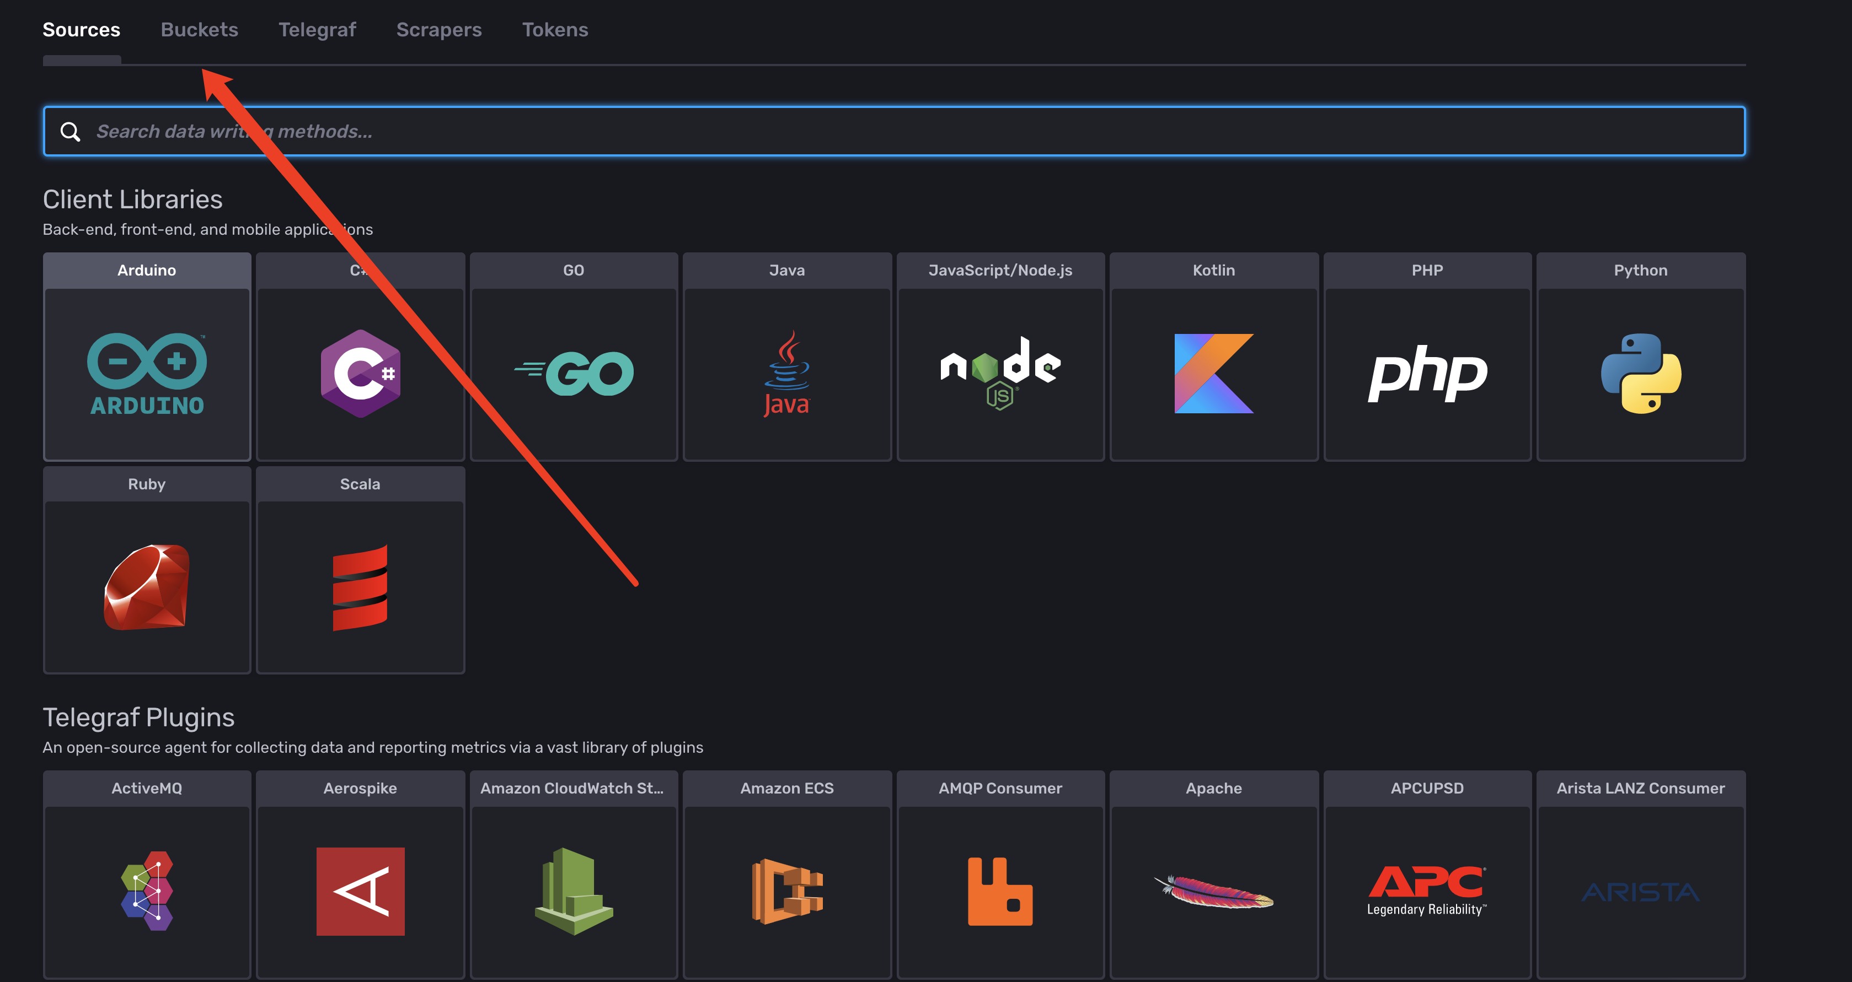Switch to the Sources tab
The height and width of the screenshot is (982, 1852).
[x=81, y=29]
